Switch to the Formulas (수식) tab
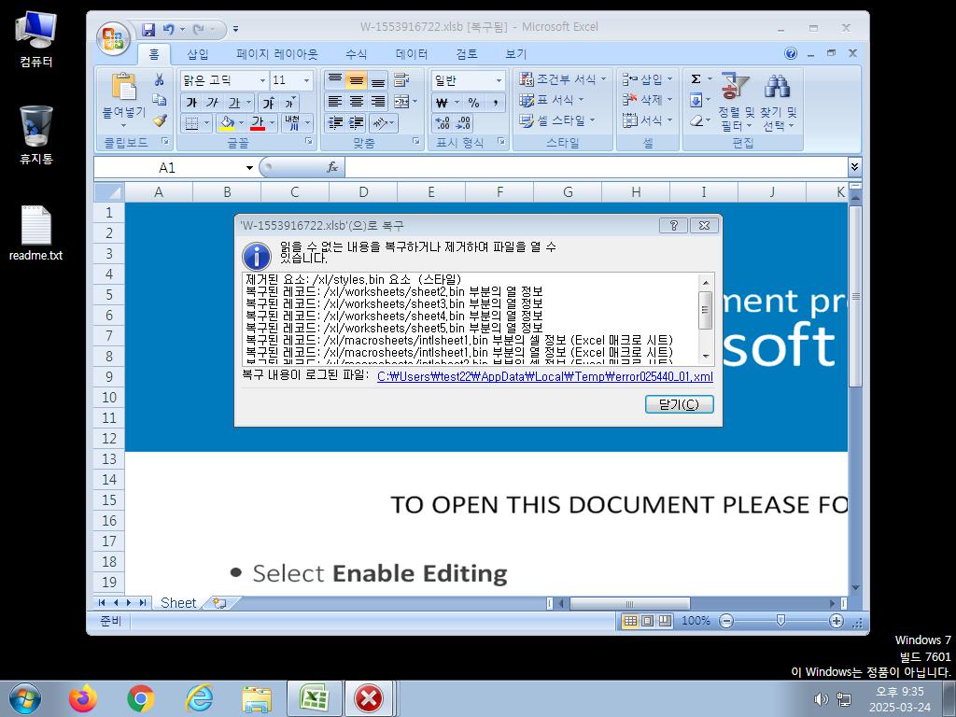Screen dimensions: 956x717 [356, 54]
